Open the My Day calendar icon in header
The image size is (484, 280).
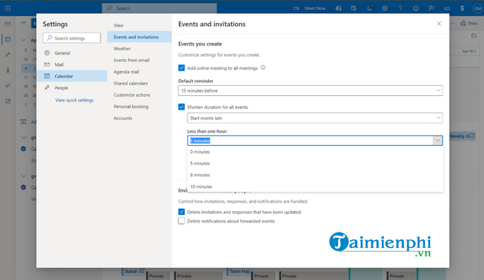click(x=353, y=8)
